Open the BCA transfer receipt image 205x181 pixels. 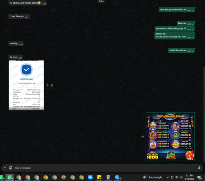27,85
